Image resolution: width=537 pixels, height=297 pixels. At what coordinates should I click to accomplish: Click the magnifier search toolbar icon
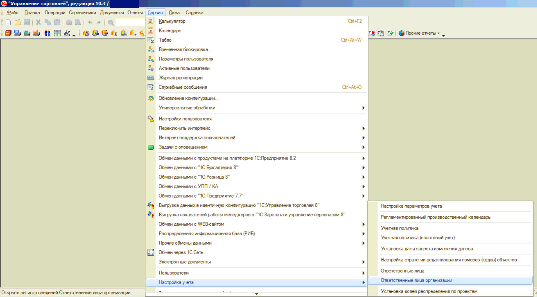(111, 22)
